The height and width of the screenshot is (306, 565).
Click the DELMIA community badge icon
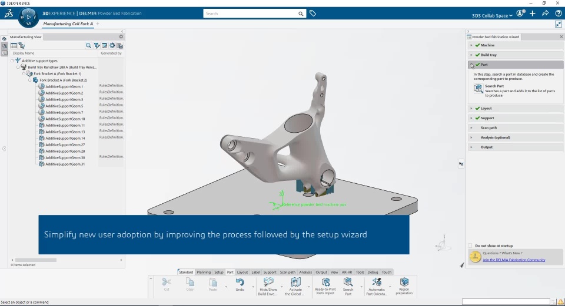[476, 257]
